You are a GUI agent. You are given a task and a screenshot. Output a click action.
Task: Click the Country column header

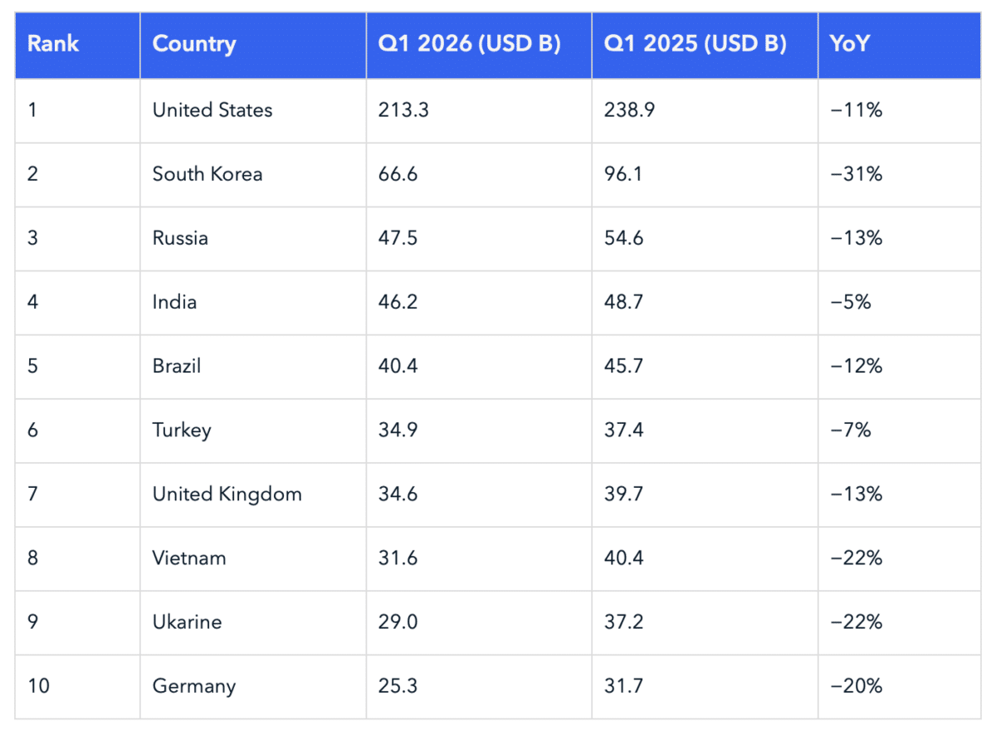click(194, 44)
